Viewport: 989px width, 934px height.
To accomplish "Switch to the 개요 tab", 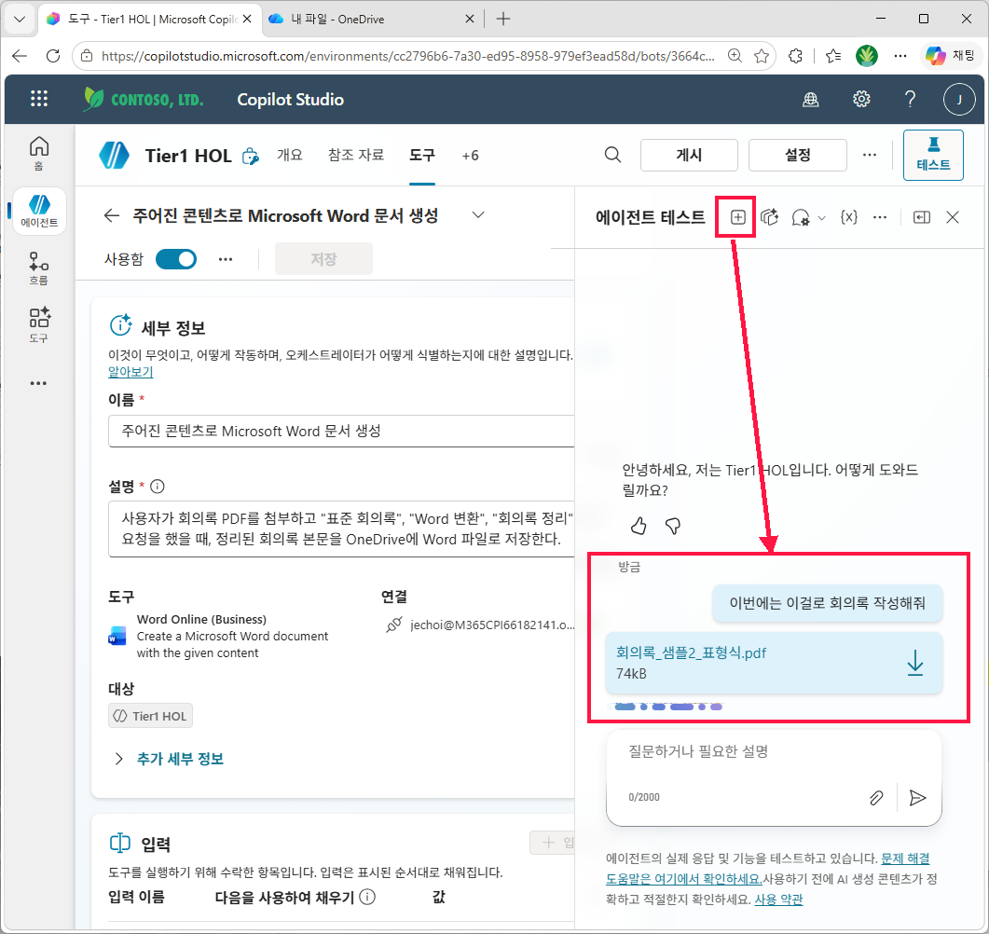I will pyautogui.click(x=290, y=155).
